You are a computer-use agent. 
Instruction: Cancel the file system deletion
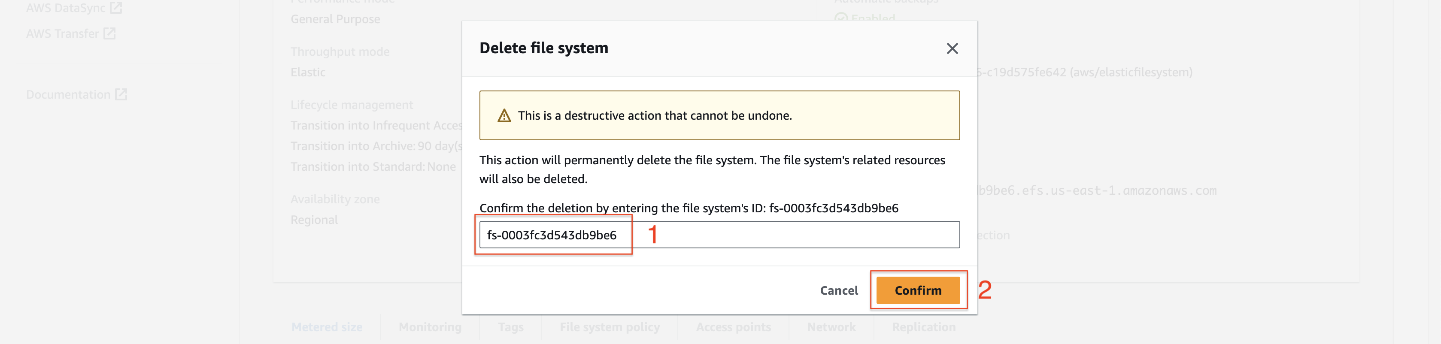pyautogui.click(x=838, y=290)
